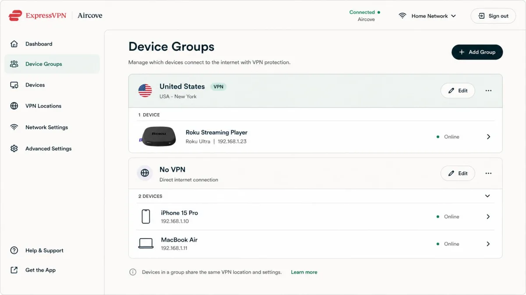Open MacBook Air details arrow
The width and height of the screenshot is (526, 295).
coord(488,244)
